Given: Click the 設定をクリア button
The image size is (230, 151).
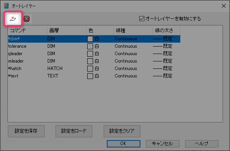Looking at the screenshot, I should 122,131.
